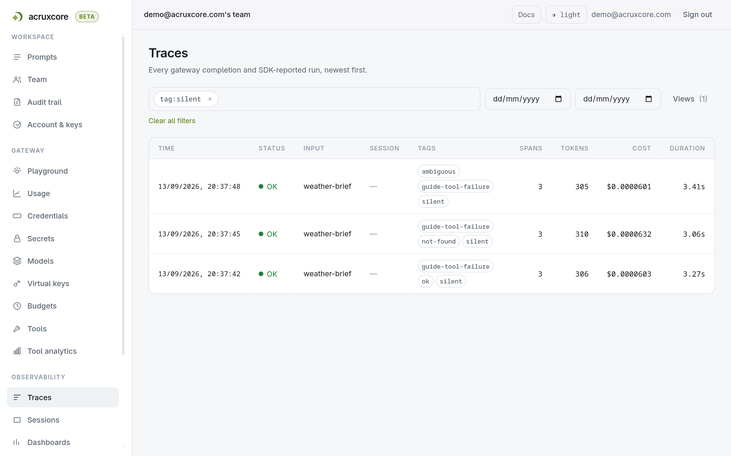Click OK status in the 20:37:42 row
Image resolution: width=731 pixels, height=456 pixels.
pos(268,274)
